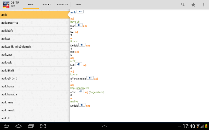Select entry açıkça fikrini söylemek
The width and height of the screenshot is (209, 130).
(35, 47)
